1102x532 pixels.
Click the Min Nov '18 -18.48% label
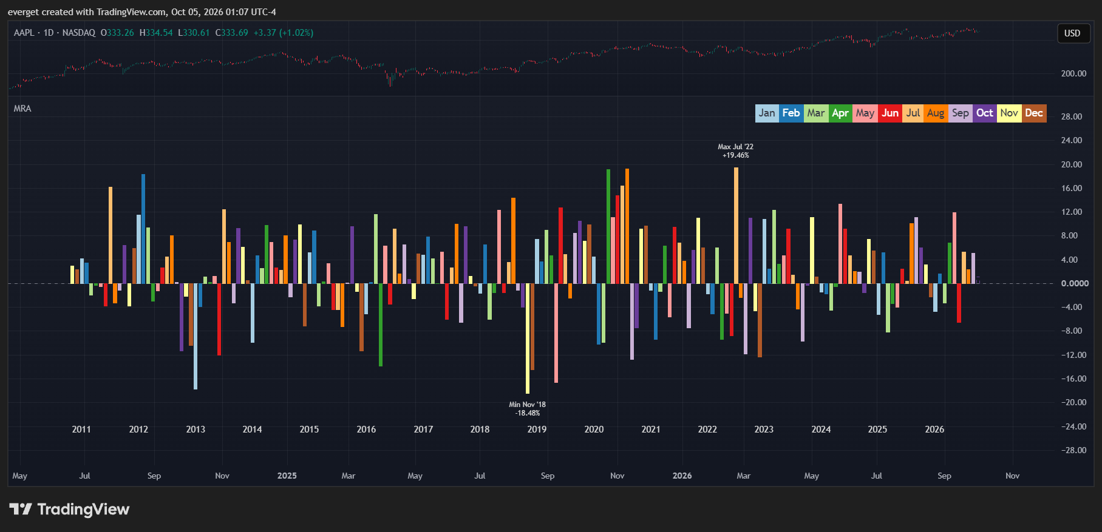(527, 409)
